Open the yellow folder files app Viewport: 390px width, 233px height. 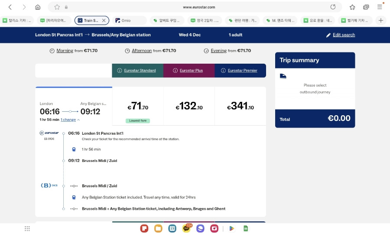[158, 228]
